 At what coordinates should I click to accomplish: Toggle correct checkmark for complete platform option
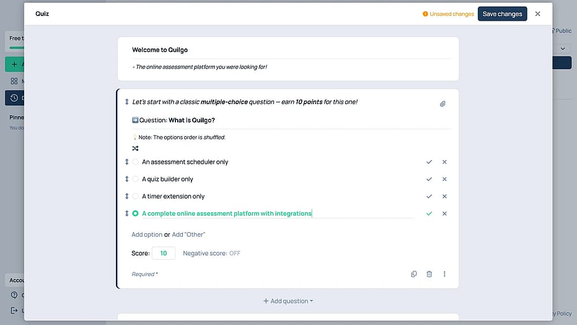429,214
